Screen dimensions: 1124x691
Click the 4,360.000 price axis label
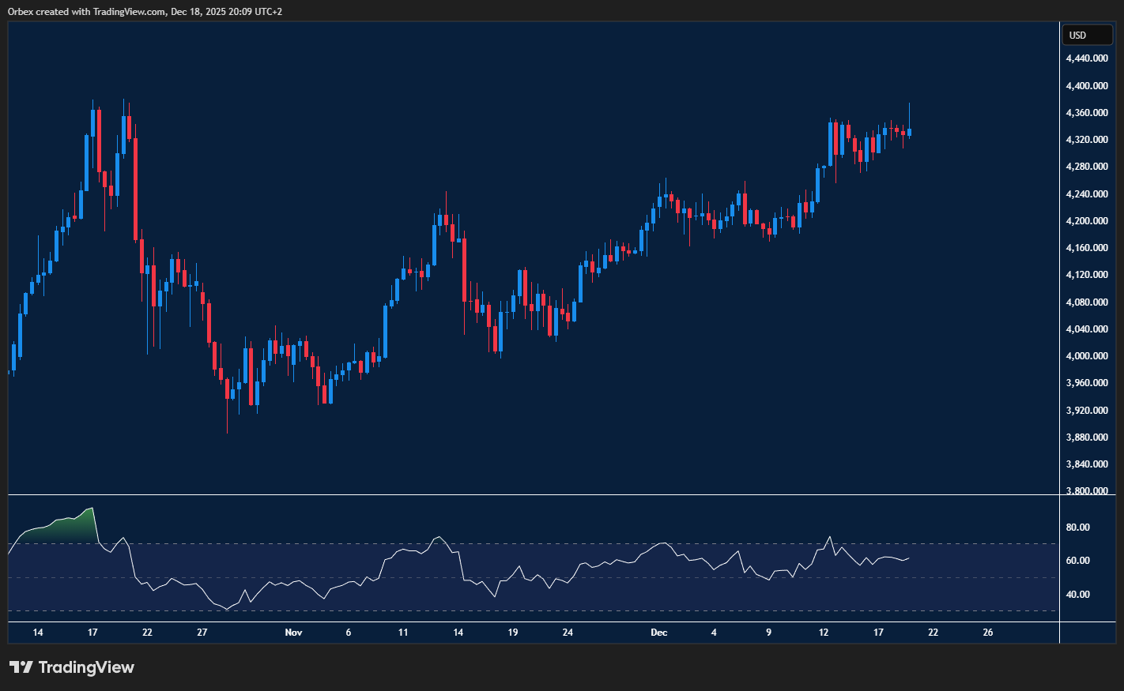[1087, 113]
